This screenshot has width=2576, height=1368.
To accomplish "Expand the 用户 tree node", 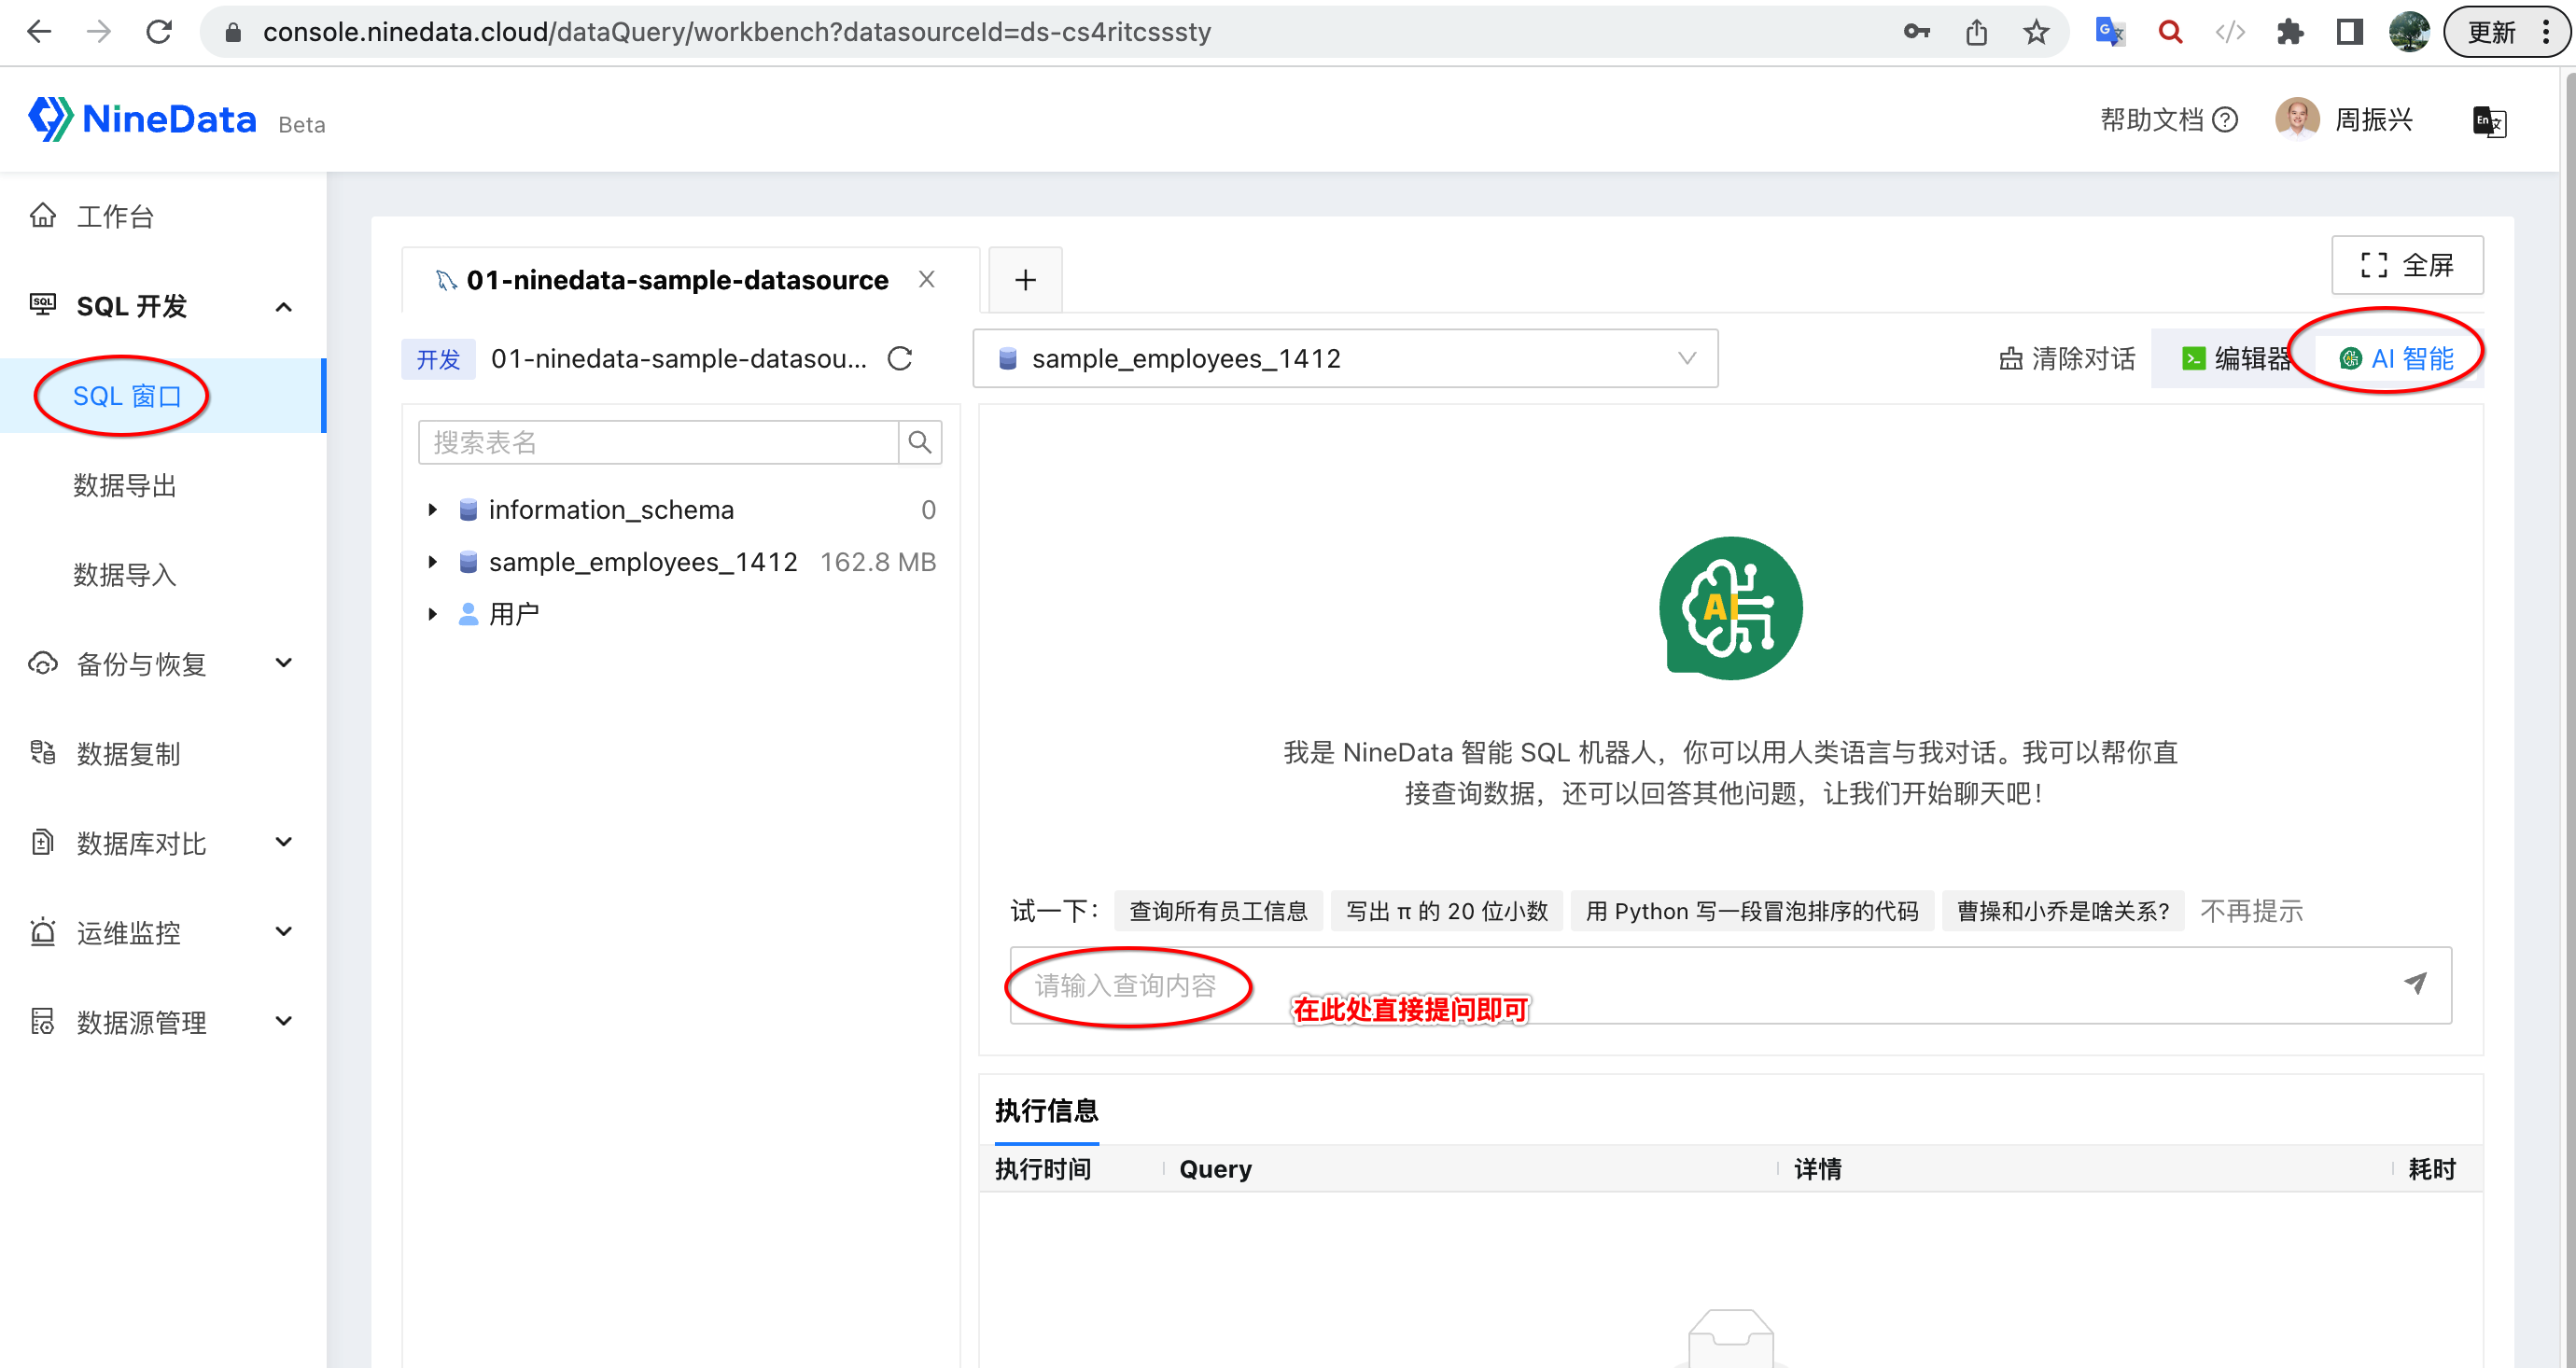I will coord(433,613).
